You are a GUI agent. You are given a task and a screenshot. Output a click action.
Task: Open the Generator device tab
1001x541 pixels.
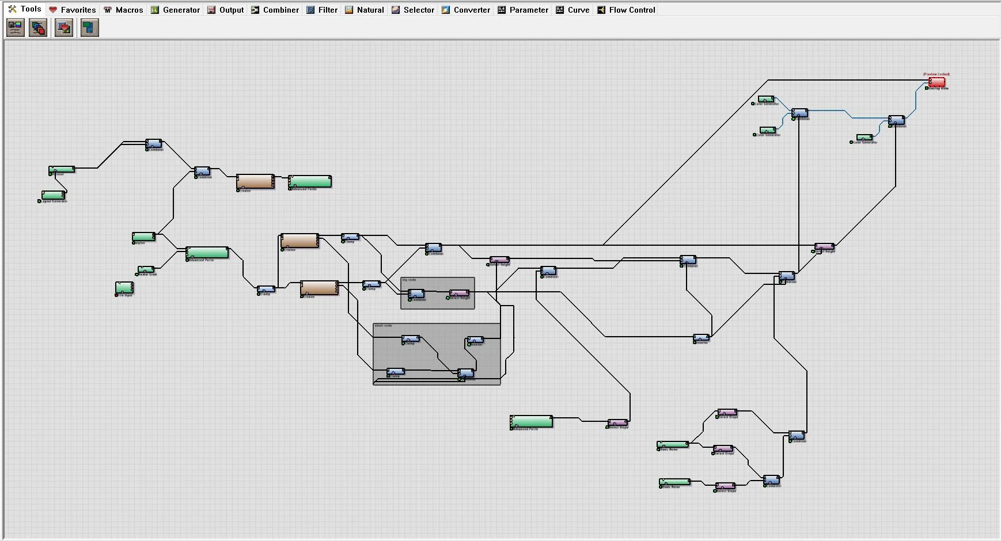pos(175,10)
